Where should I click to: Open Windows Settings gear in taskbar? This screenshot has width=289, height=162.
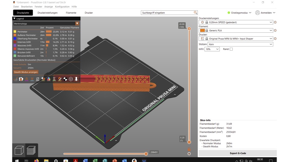(56, 160)
